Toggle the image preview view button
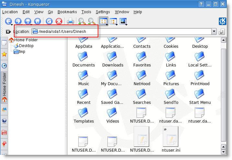232x160 pixels. click(x=123, y=22)
